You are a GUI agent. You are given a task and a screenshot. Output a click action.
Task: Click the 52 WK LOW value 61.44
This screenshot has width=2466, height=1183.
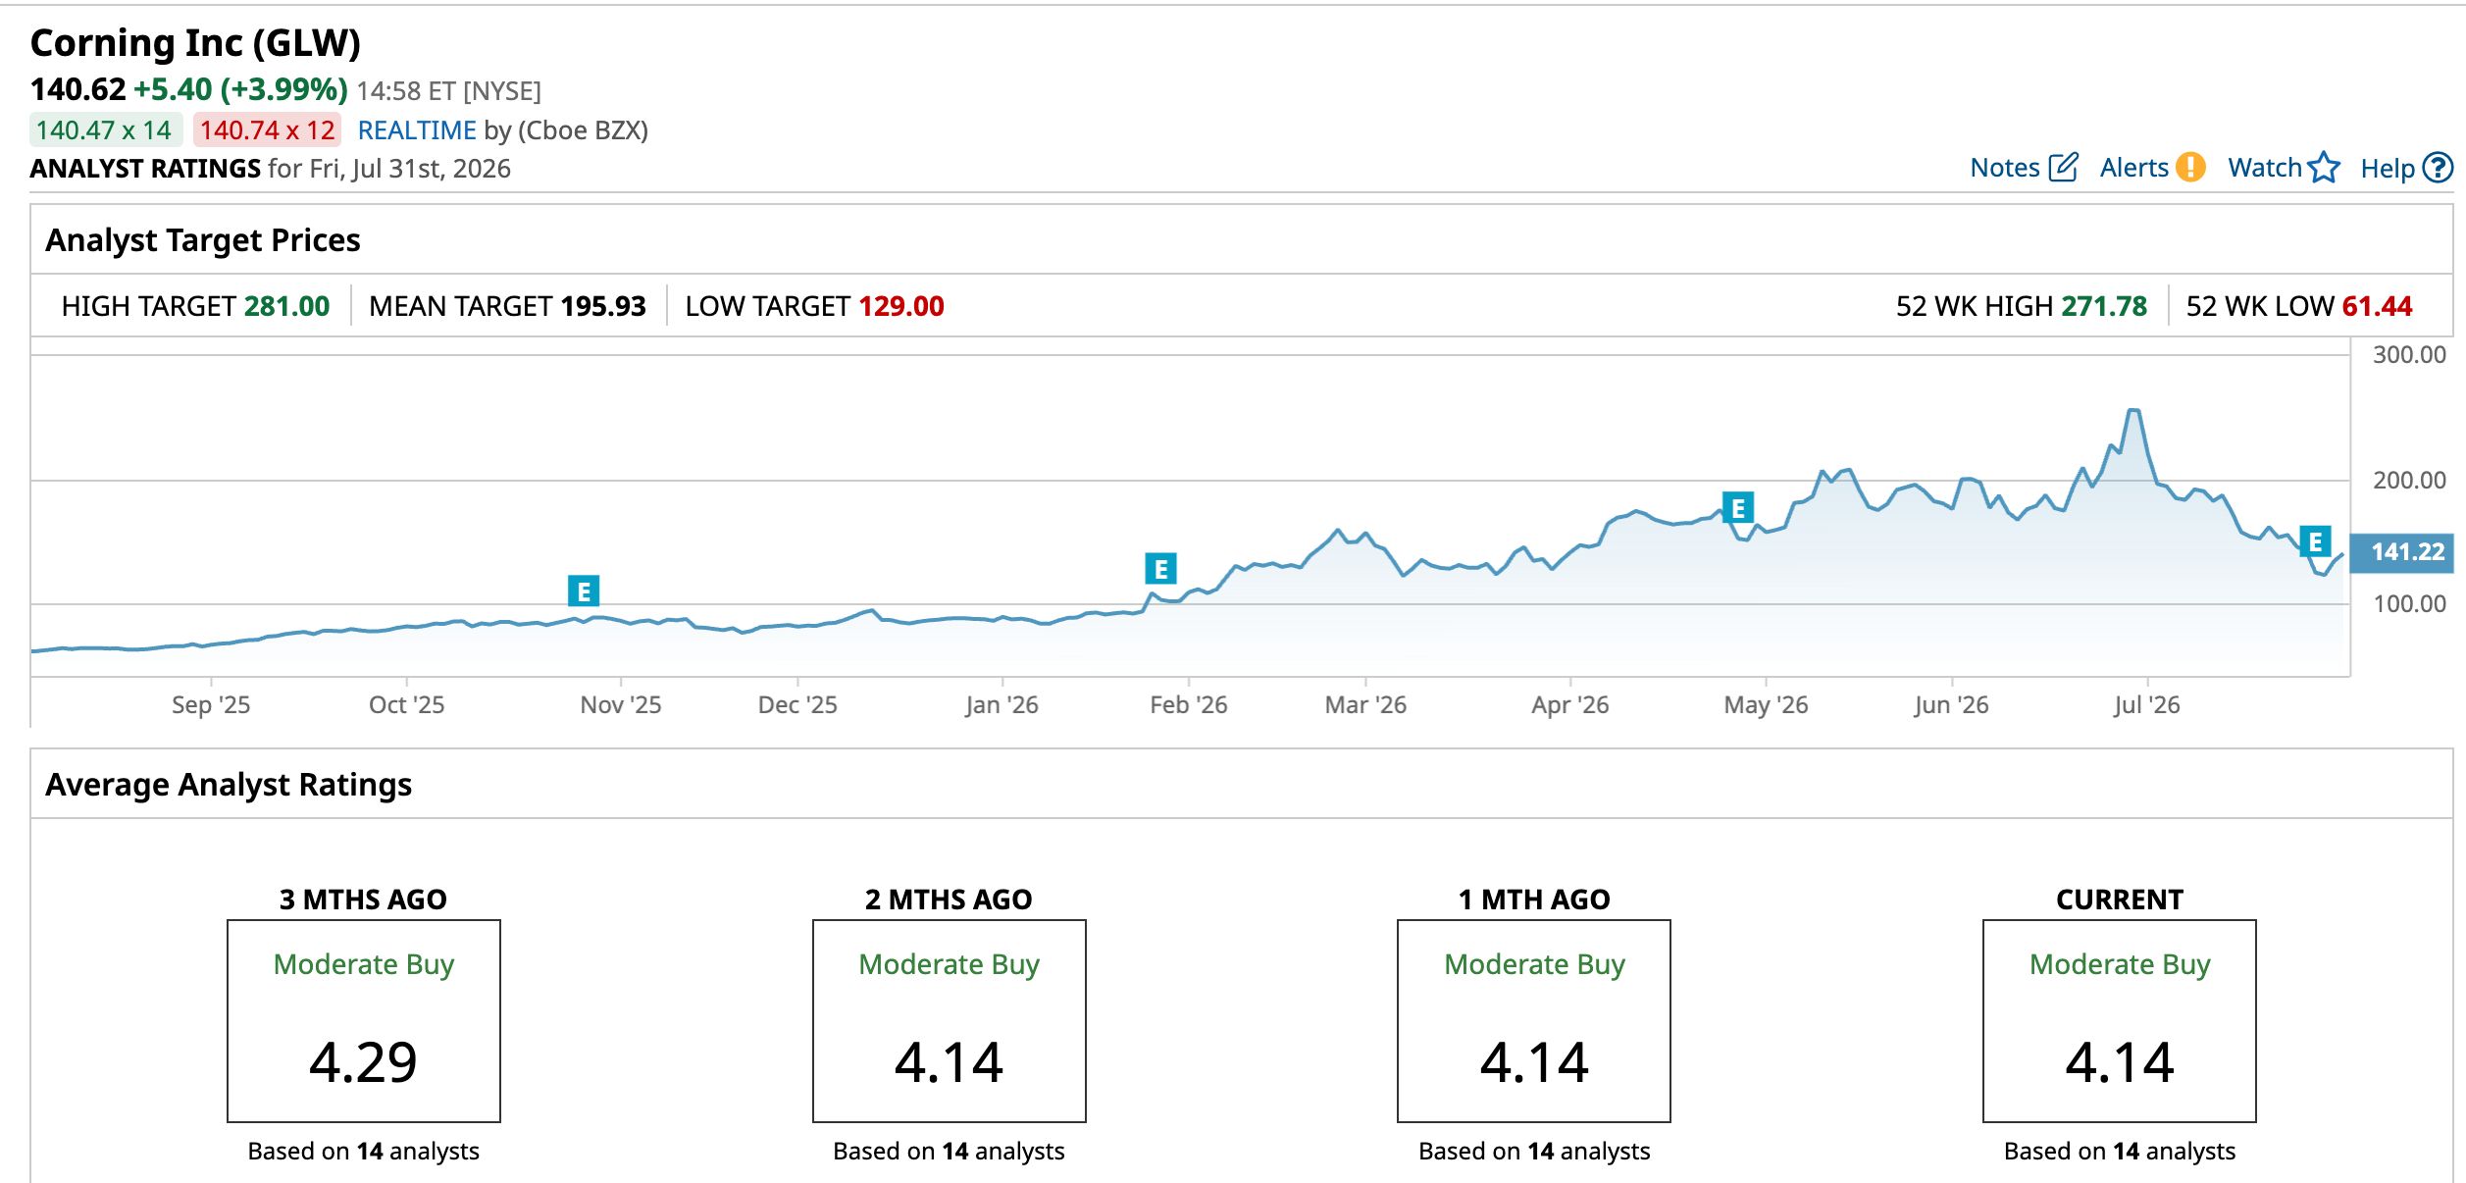[2377, 306]
